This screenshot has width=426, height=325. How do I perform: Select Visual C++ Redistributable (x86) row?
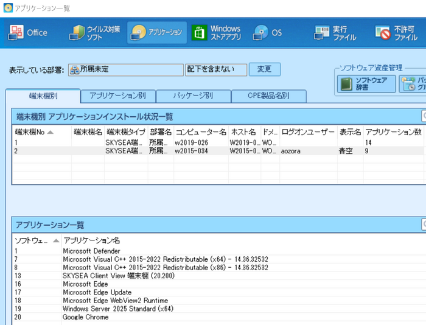(x=219, y=267)
